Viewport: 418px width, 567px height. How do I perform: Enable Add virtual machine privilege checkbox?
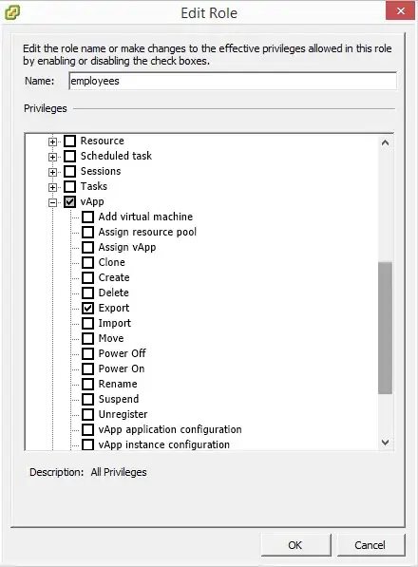87,217
